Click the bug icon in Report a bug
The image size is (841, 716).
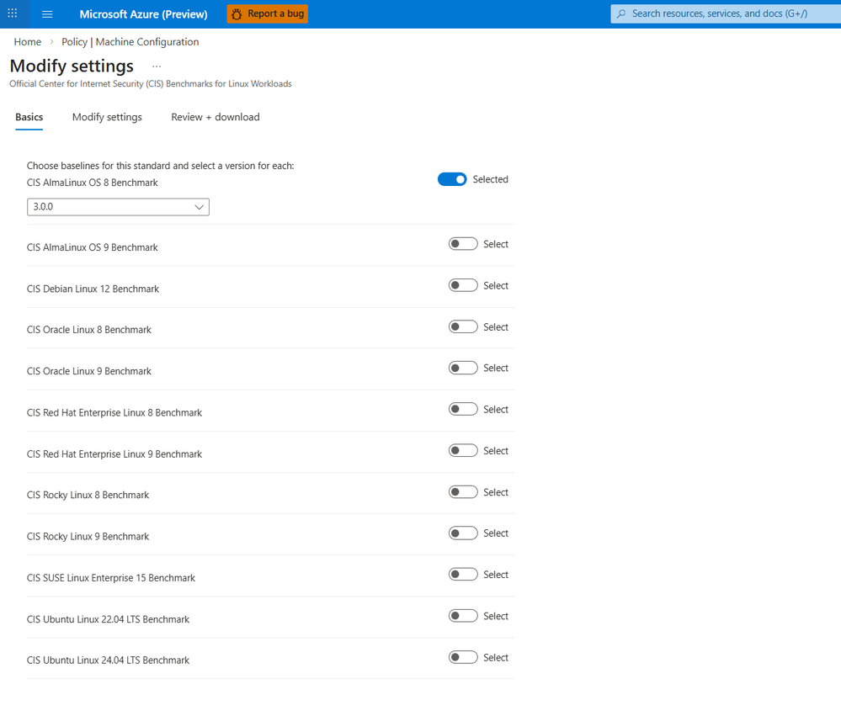pos(237,14)
